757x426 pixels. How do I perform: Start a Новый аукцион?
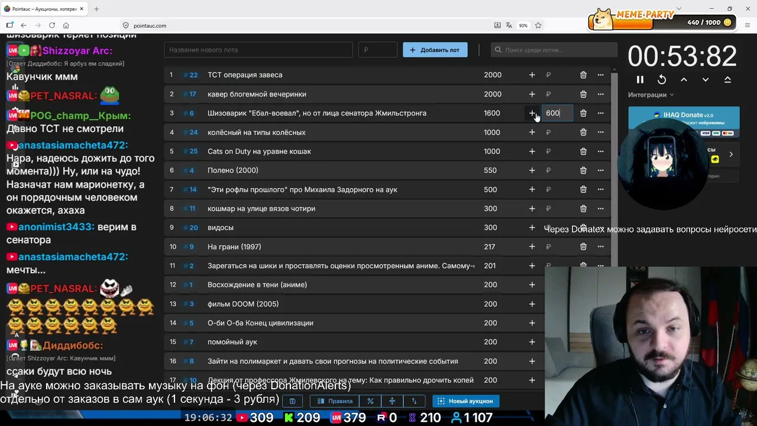click(465, 401)
